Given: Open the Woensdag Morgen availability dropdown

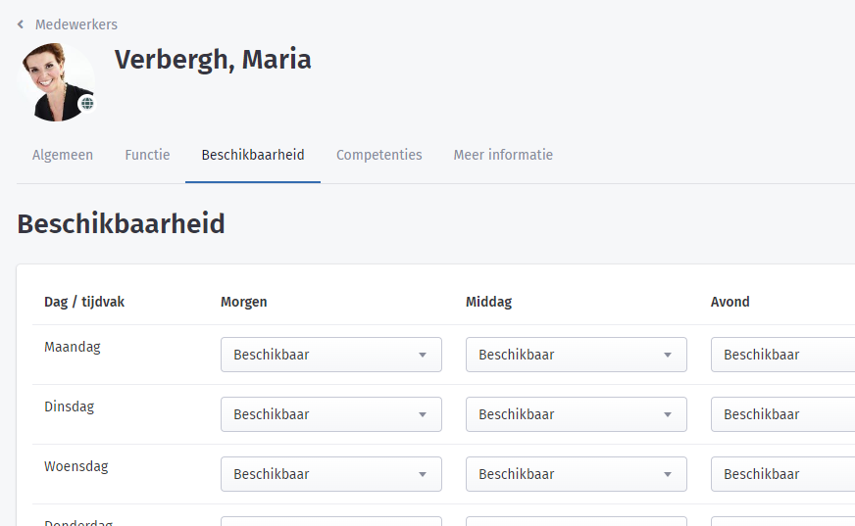Looking at the screenshot, I should point(331,474).
